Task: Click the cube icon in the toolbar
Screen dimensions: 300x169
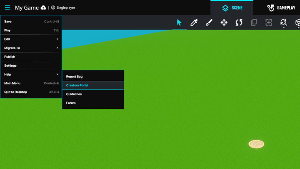Action: [297, 23]
